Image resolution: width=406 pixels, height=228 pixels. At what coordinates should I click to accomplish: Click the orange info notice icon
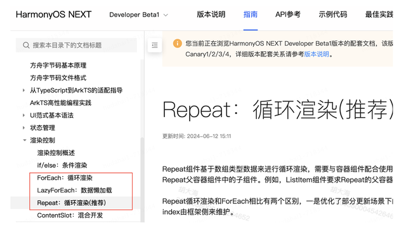(178, 44)
